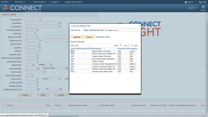The image size is (208, 117).
Task: Open Entry of Duty calendar picker
Action: pyautogui.click(x=67, y=69)
